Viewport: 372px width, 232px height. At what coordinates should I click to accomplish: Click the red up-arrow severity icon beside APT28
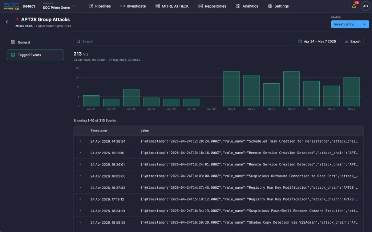17,19
